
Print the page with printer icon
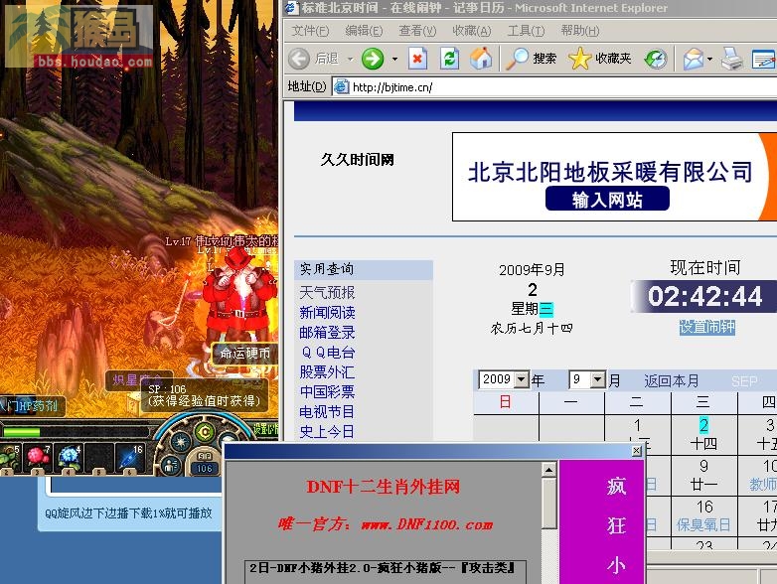point(732,59)
